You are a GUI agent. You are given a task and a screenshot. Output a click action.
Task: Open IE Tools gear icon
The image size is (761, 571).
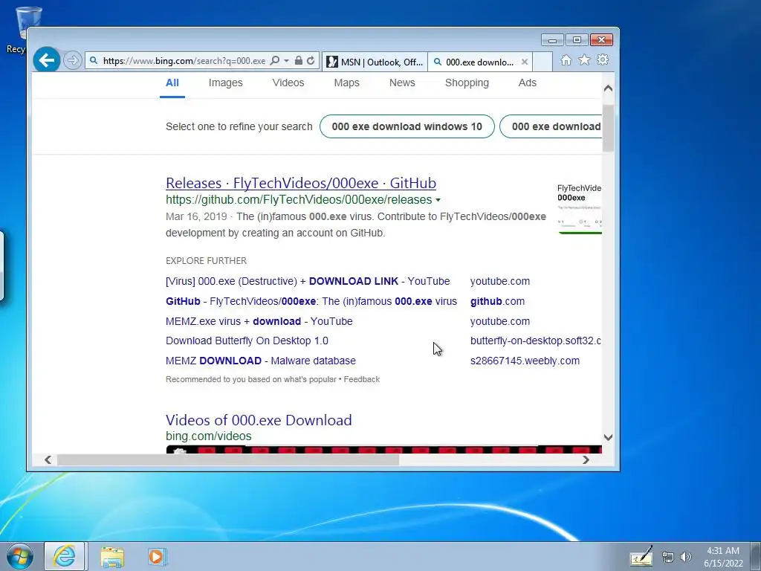[x=603, y=59]
